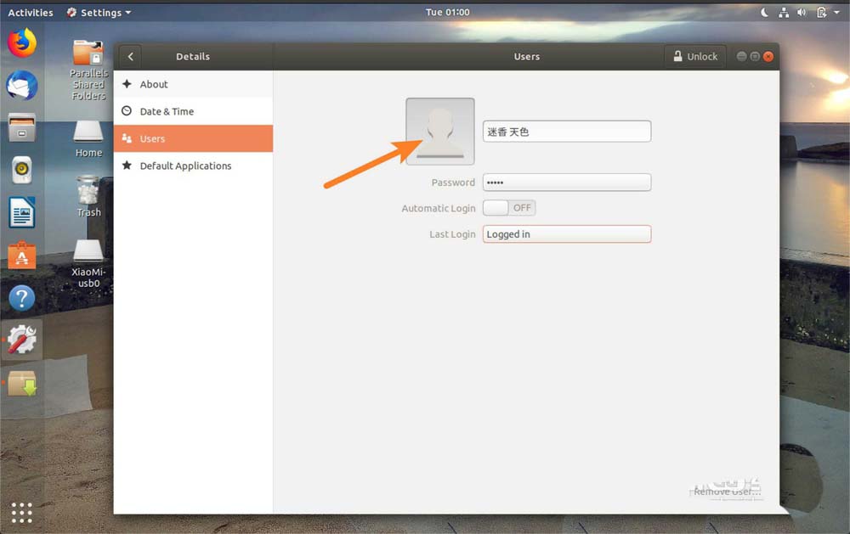Open the clock showing Tue 01:00
Screen dimensions: 850x534
448,12
